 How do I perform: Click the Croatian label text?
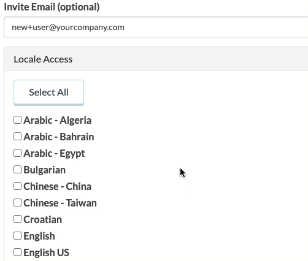(43, 220)
